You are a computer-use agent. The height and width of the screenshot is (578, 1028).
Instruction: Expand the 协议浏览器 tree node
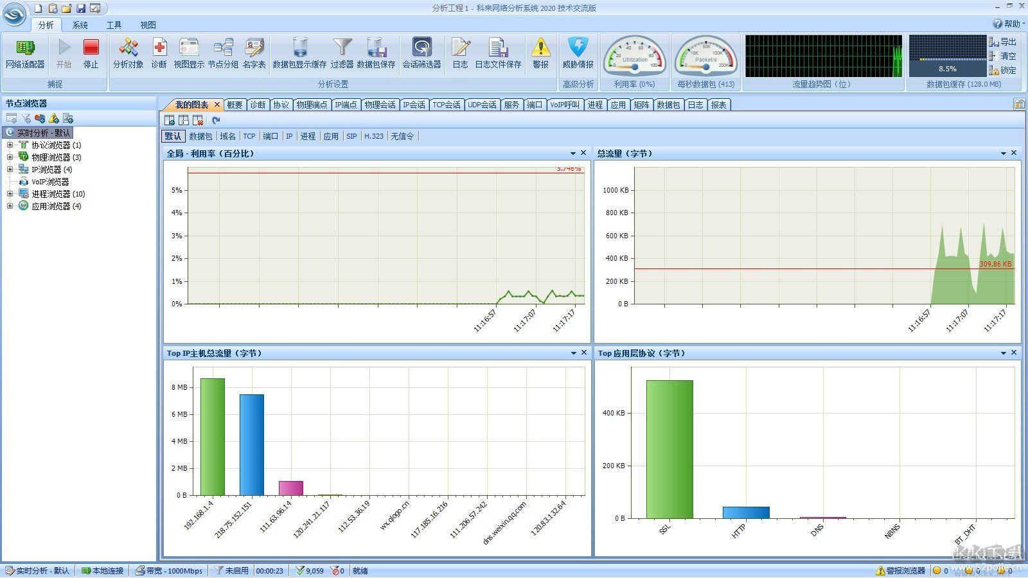[x=10, y=145]
